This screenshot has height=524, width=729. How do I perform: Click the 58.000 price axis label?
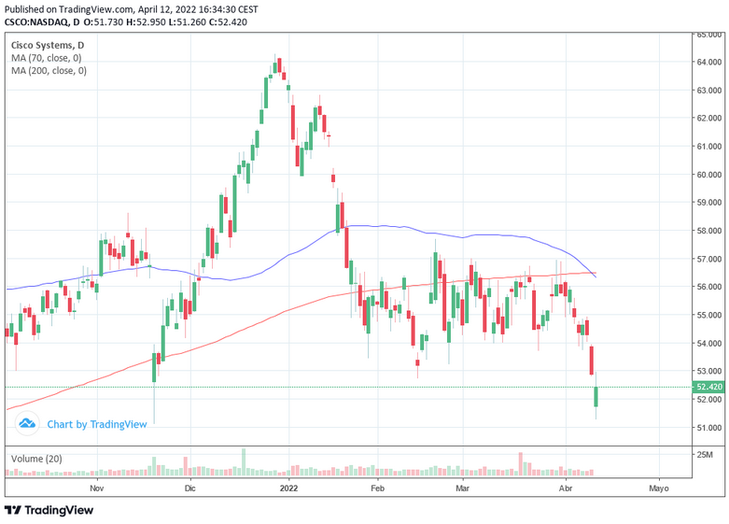click(709, 231)
